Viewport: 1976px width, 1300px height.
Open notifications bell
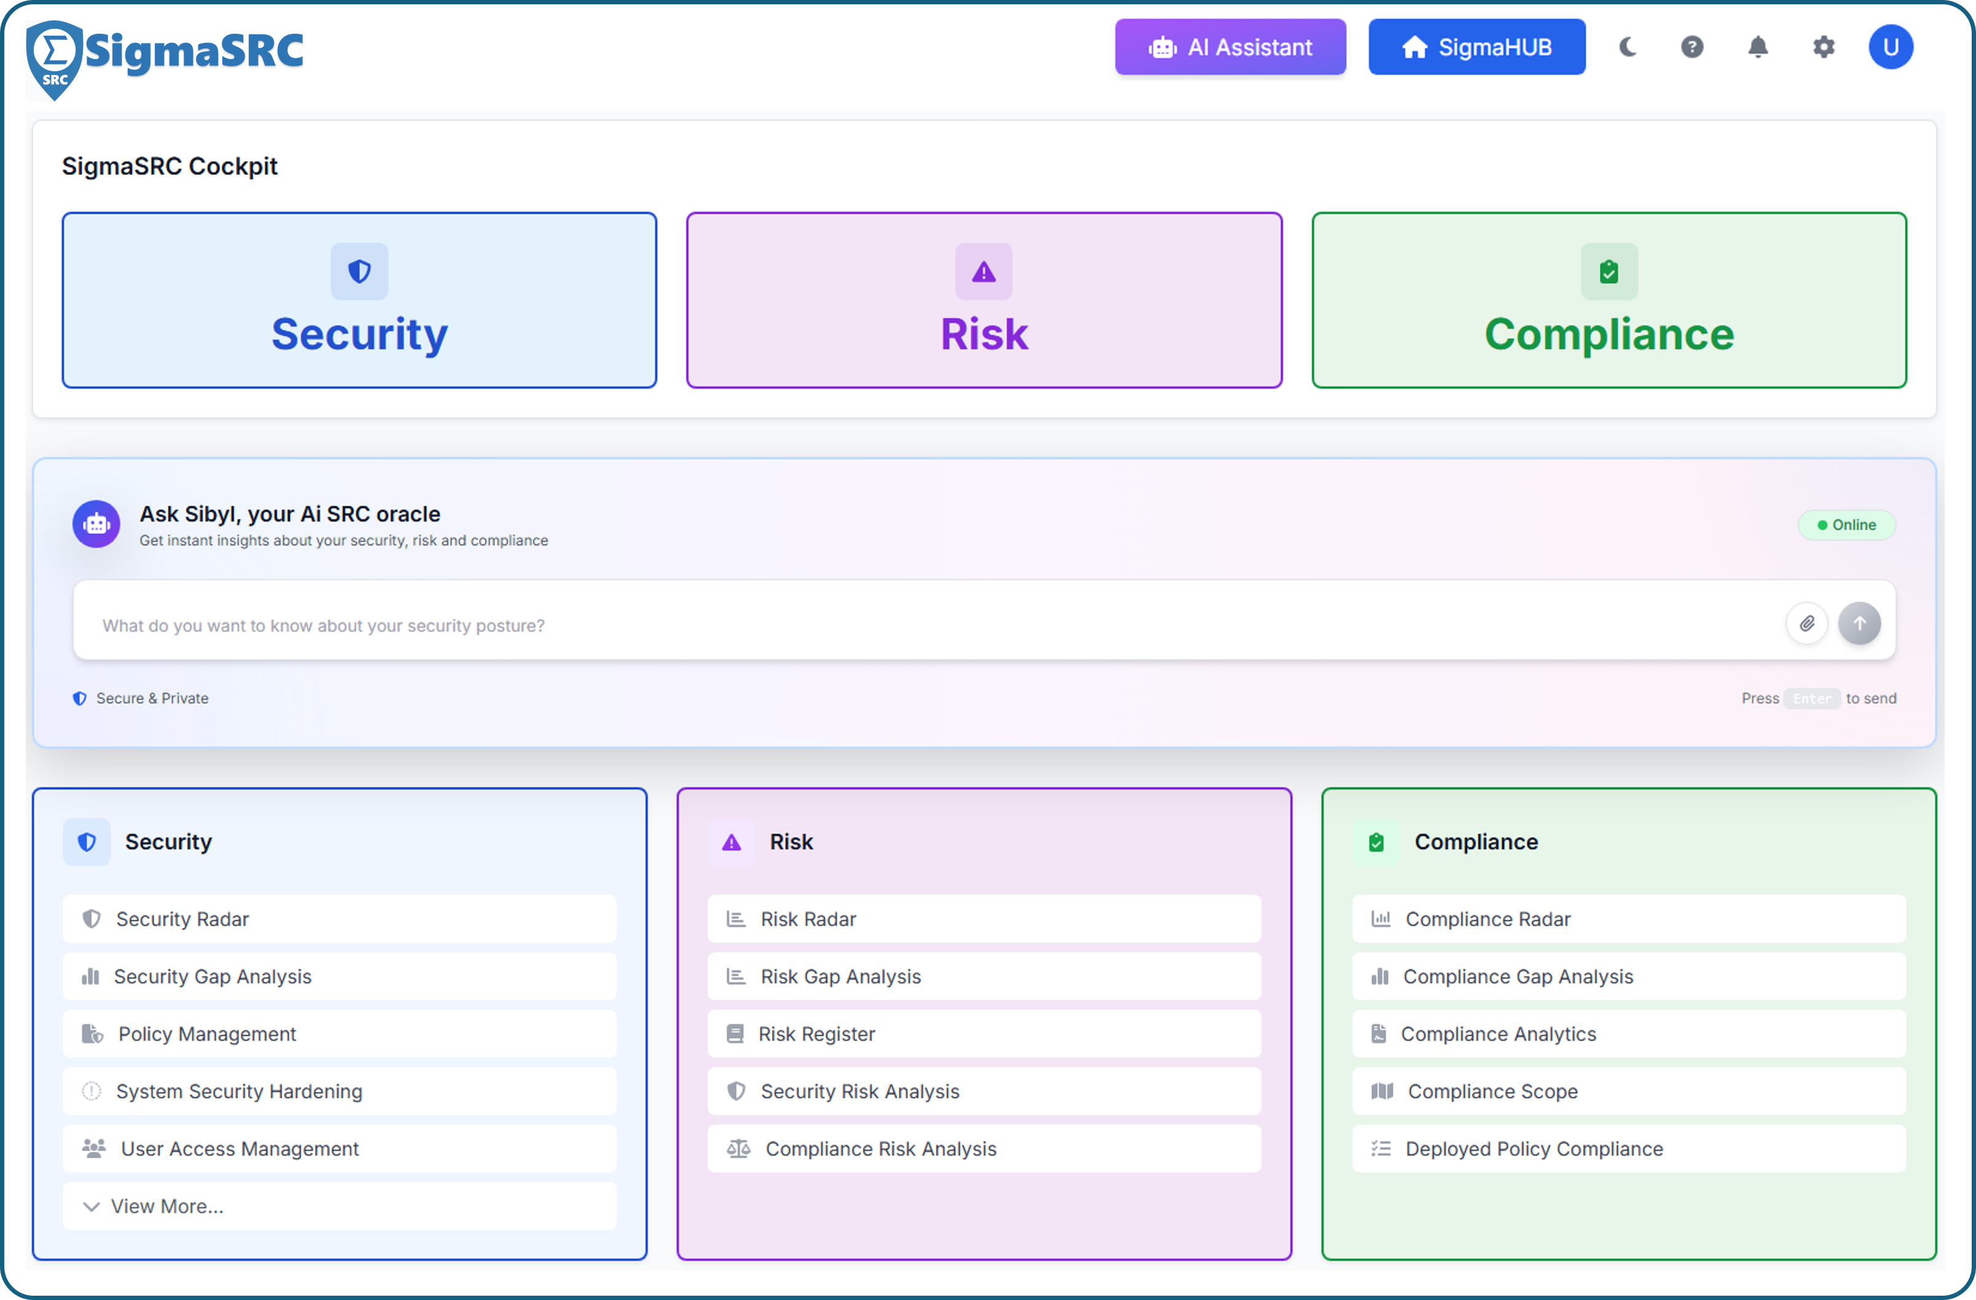[1758, 47]
